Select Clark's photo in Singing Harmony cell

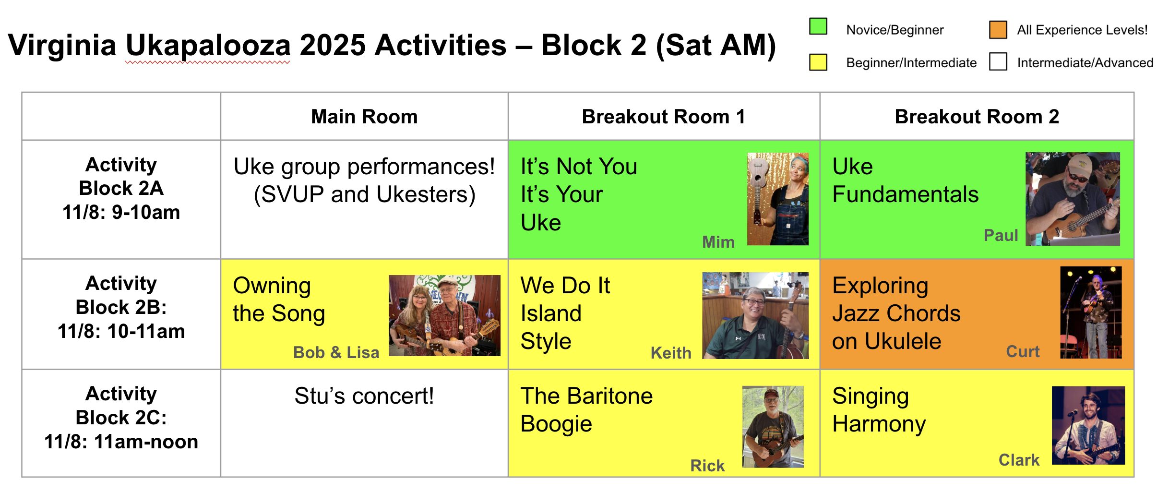point(1088,425)
